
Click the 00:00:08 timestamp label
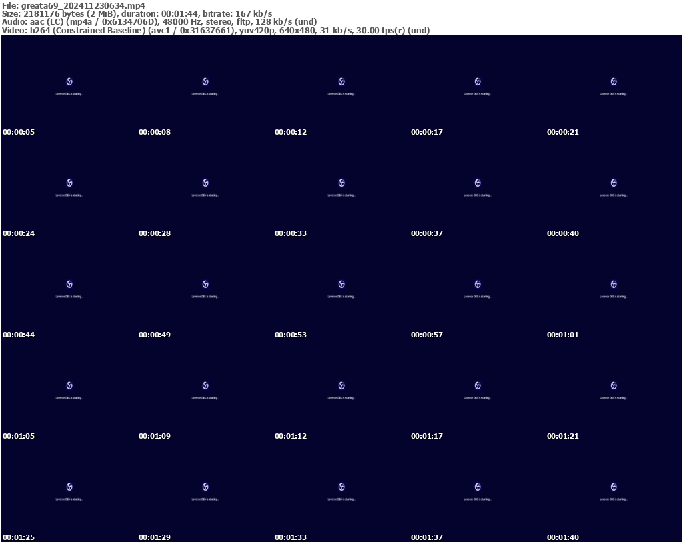(x=155, y=132)
